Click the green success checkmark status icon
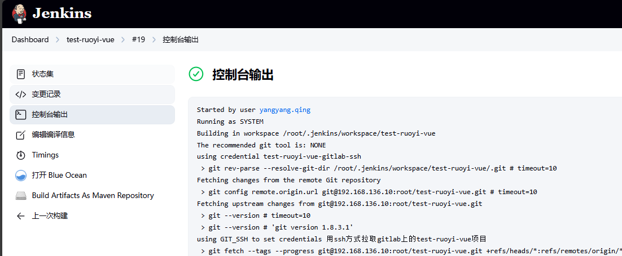Screen dimensions: 622x256 coord(196,74)
